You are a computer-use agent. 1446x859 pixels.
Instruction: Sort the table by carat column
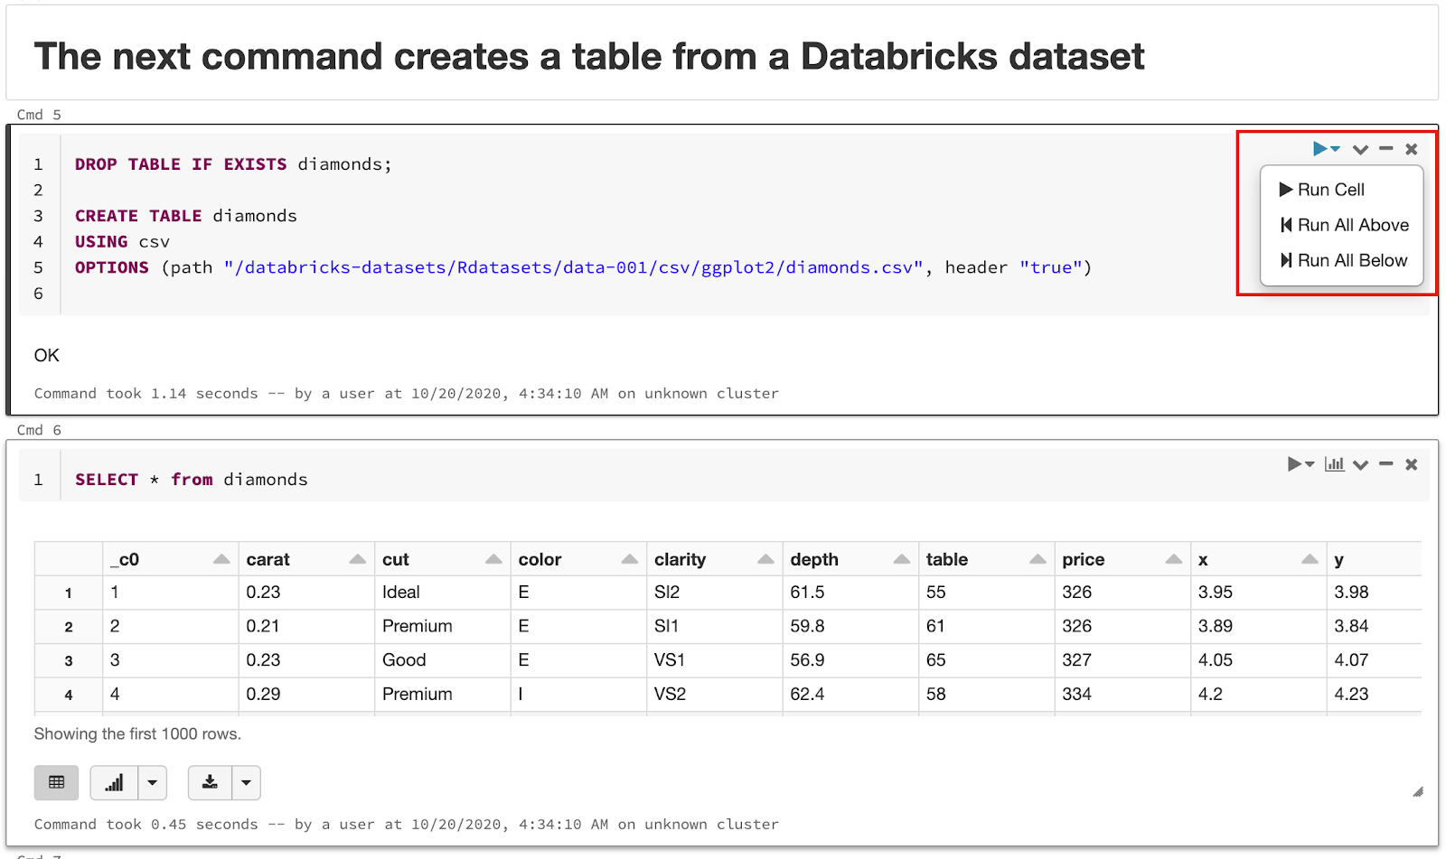pos(358,559)
